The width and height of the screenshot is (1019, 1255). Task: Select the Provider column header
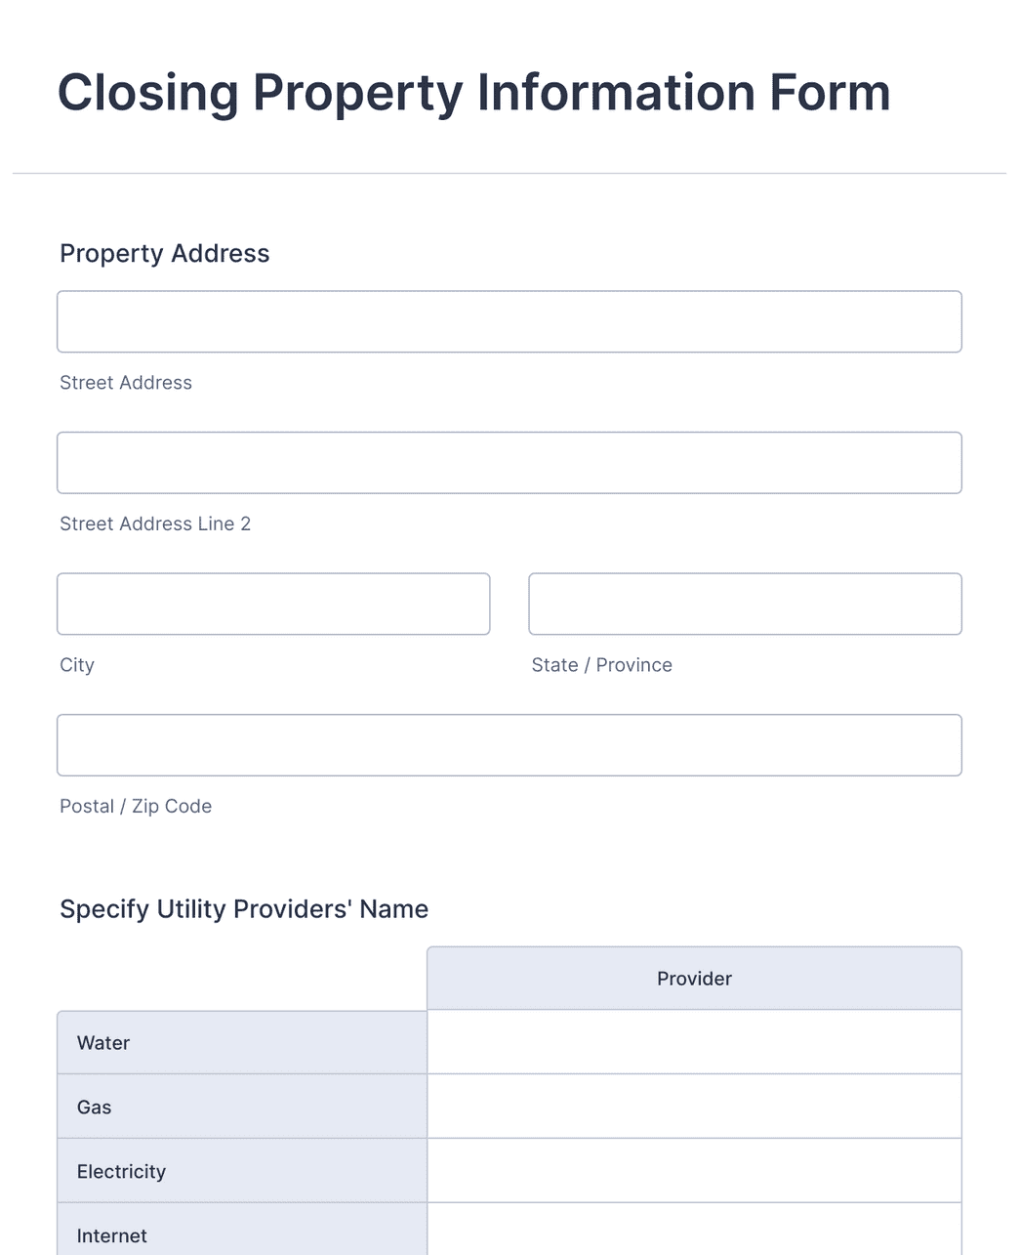(x=693, y=978)
